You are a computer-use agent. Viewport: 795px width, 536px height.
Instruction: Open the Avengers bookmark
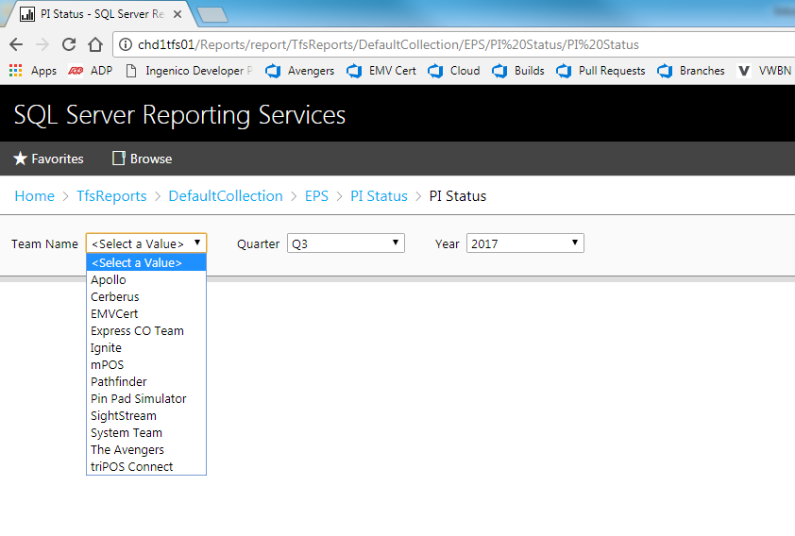(299, 71)
